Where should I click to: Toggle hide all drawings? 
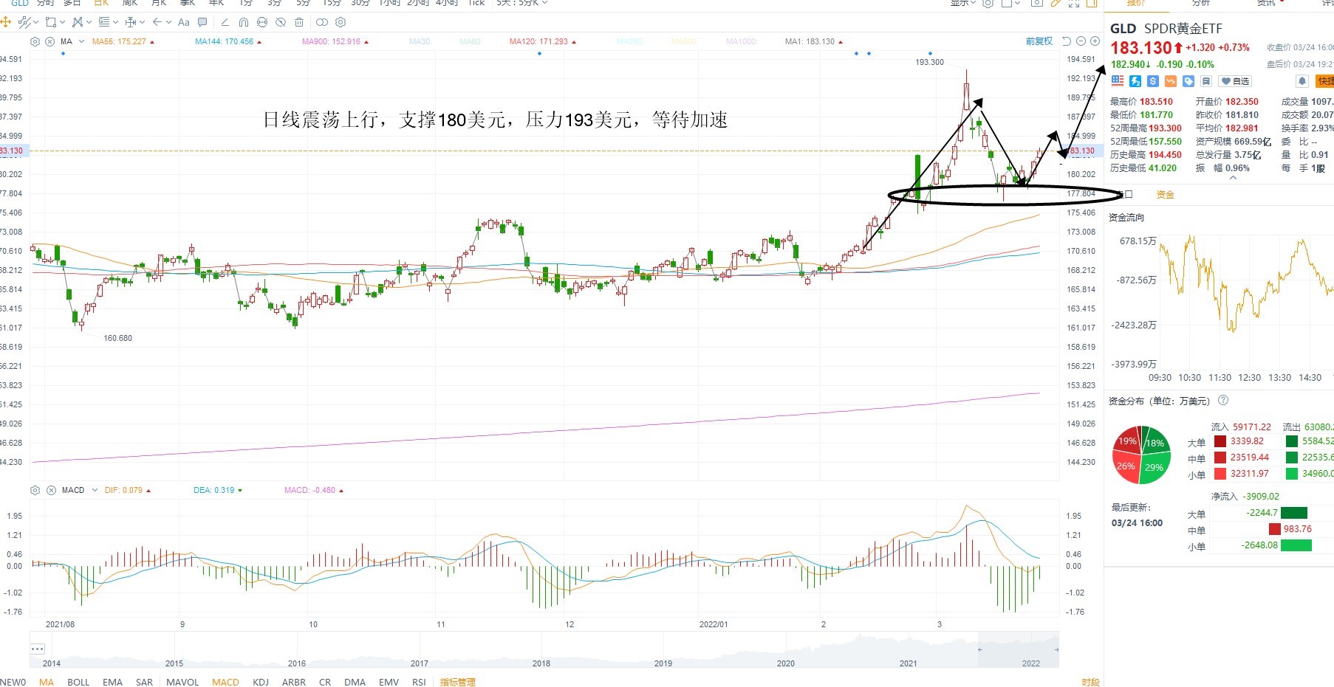[x=281, y=22]
